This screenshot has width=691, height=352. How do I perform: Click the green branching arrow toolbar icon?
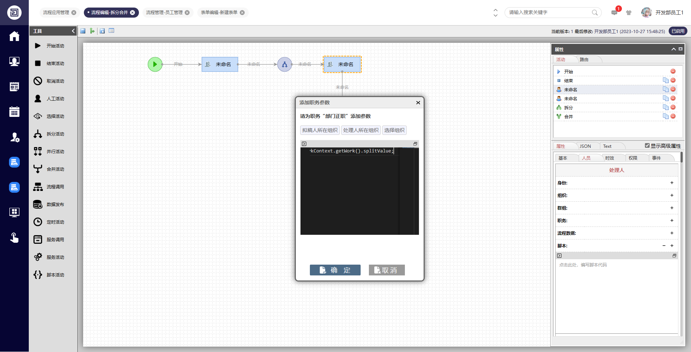[92, 31]
